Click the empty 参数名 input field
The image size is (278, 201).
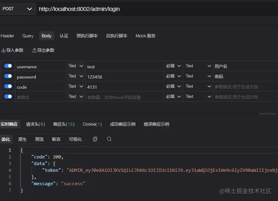pyautogui.click(x=41, y=96)
